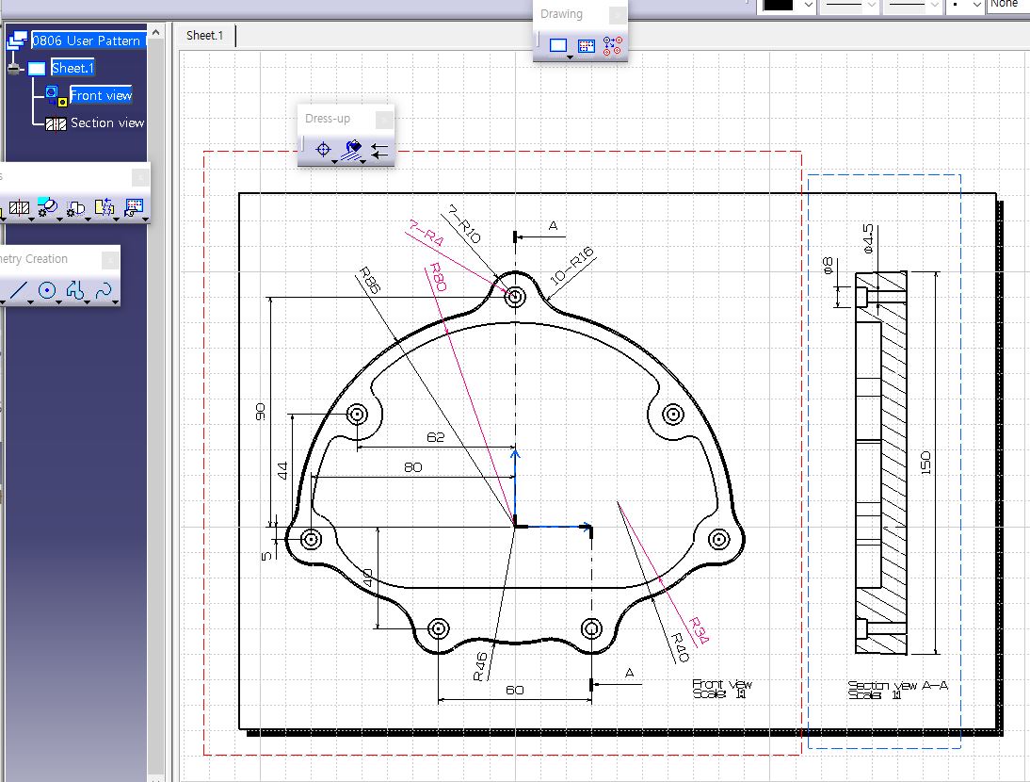Select the magenta 'R80' radius dimension

click(x=438, y=277)
